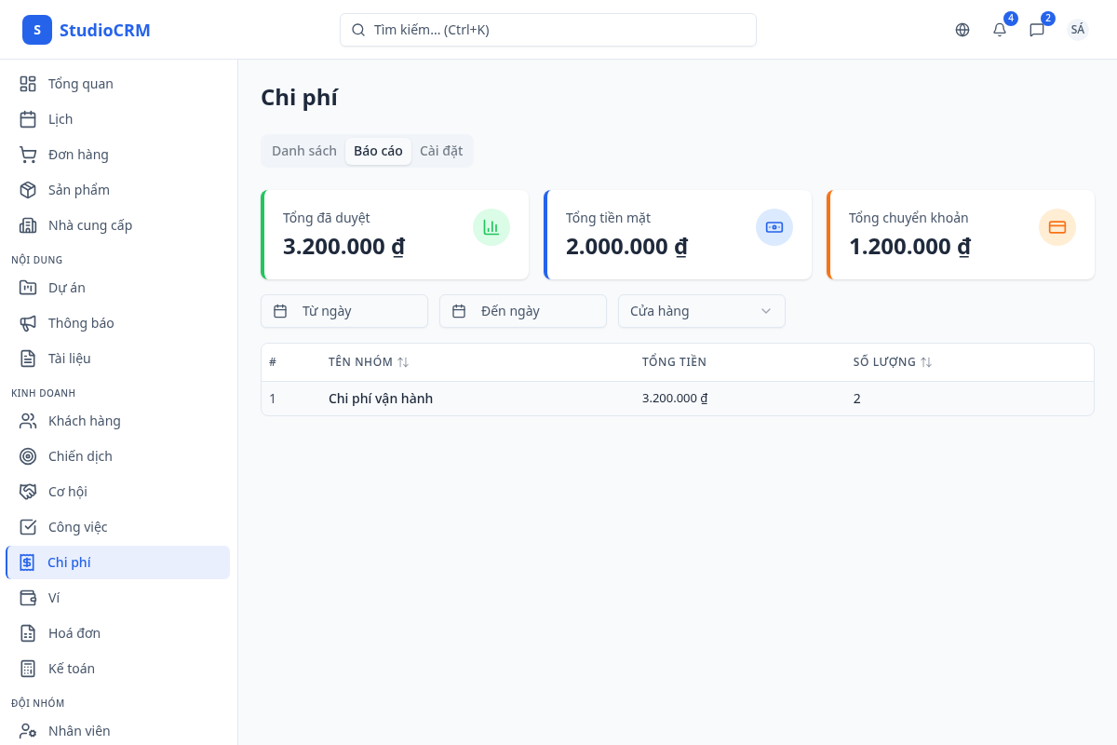Open the Đến ngày date picker
This screenshot has width=1117, height=745.
[523, 311]
